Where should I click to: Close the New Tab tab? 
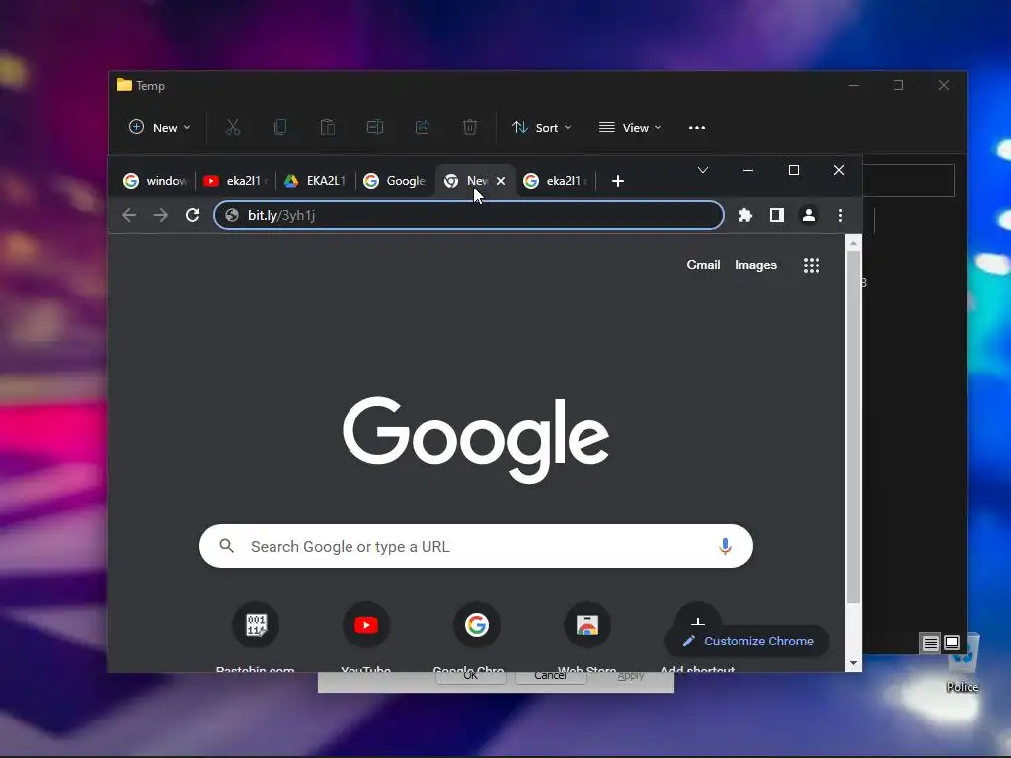pos(501,181)
